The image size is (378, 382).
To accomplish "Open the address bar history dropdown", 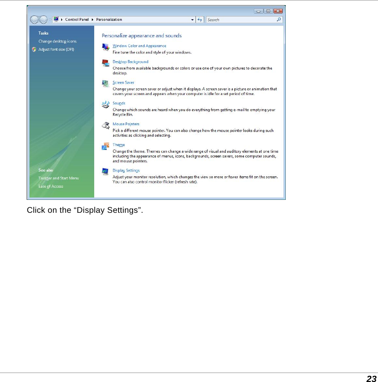I will (x=192, y=19).
